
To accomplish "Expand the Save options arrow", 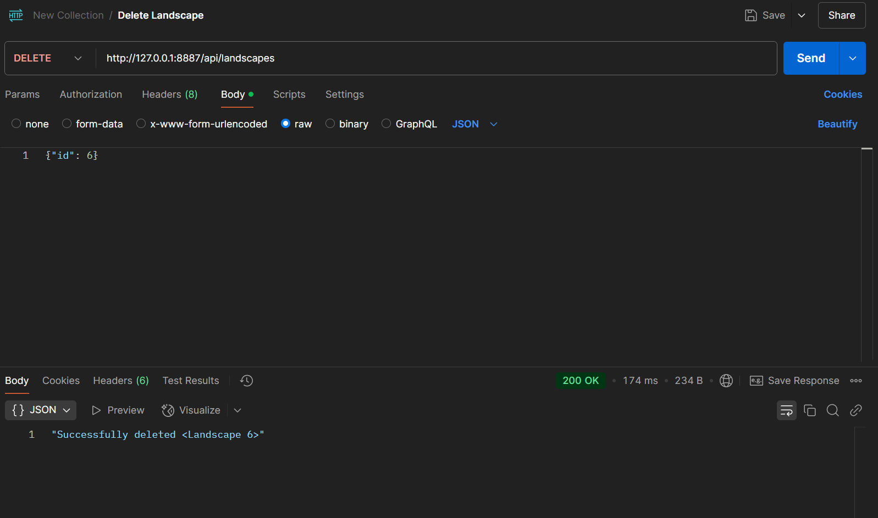I will pyautogui.click(x=802, y=15).
